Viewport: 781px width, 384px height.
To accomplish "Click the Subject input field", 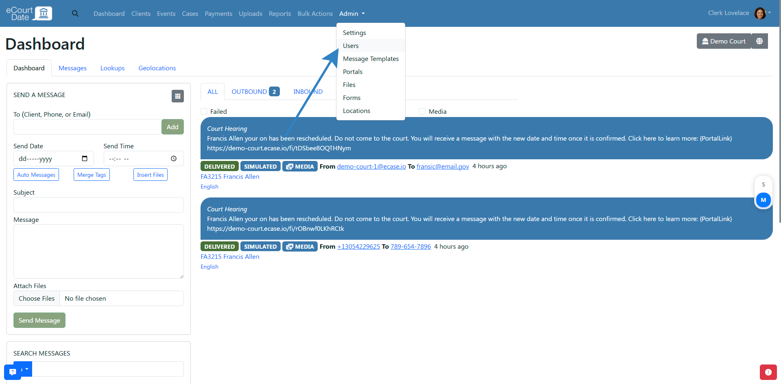I will click(x=98, y=205).
